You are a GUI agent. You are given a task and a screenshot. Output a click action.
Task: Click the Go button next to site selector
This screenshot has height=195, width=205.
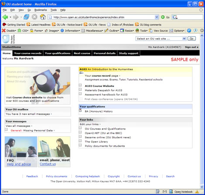click(x=191, y=38)
